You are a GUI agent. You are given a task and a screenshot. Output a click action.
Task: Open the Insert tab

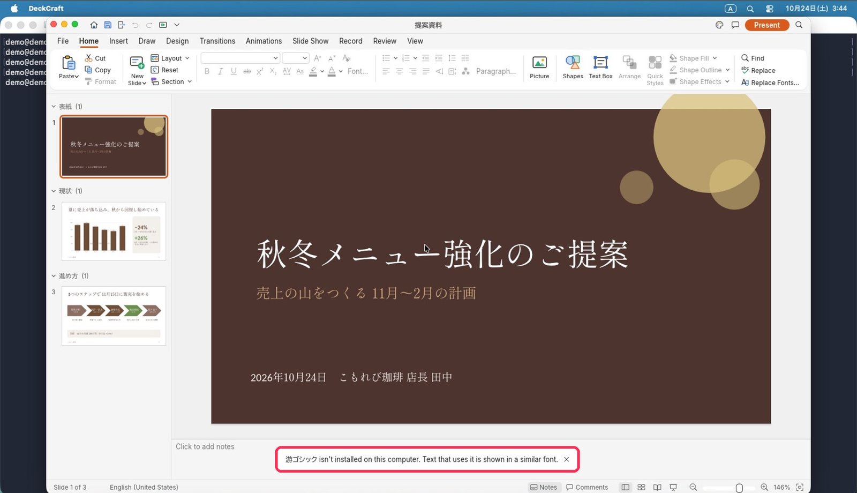(118, 41)
